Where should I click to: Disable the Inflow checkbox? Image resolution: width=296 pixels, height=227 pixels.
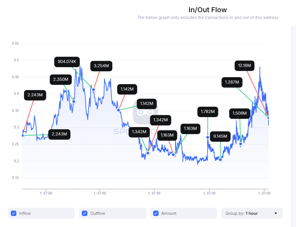[x=13, y=213]
